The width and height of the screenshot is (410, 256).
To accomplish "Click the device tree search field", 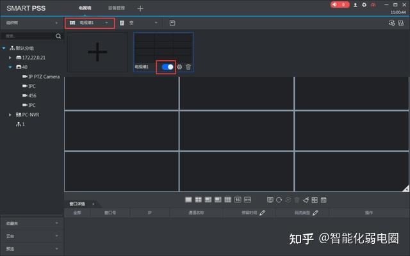I will [28, 36].
